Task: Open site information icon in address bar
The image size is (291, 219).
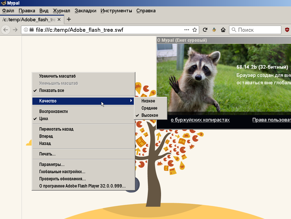Action: pos(26,30)
